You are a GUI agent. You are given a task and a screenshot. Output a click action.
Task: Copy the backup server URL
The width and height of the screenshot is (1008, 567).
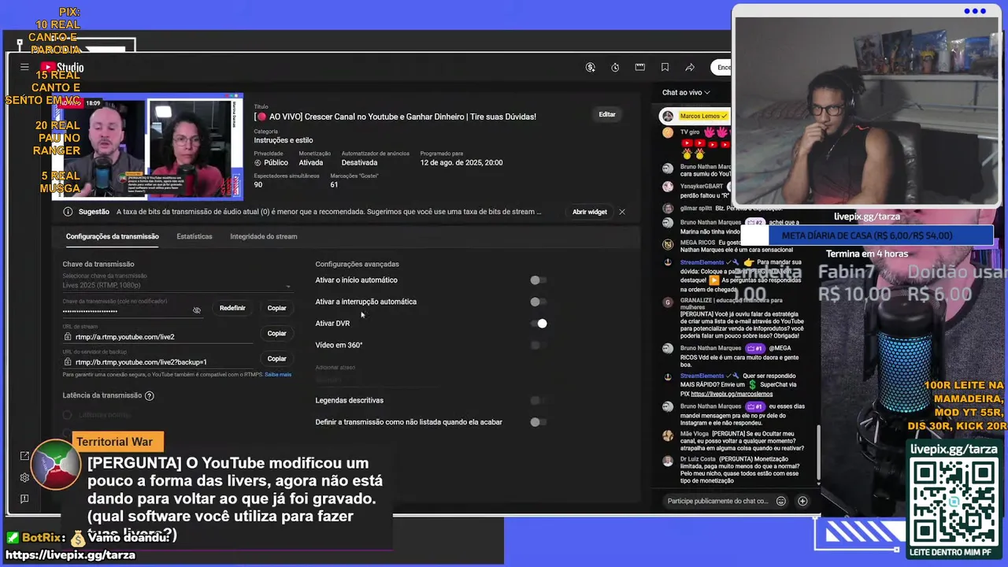click(276, 358)
